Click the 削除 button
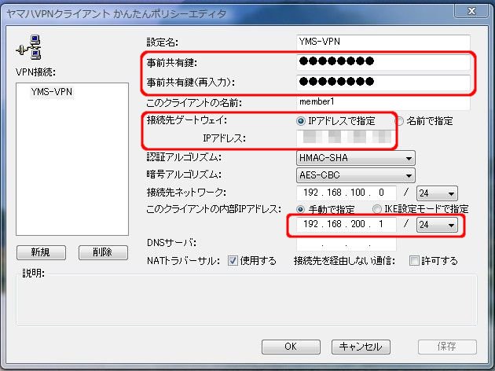Image resolution: width=495 pixels, height=371 pixels. point(102,252)
